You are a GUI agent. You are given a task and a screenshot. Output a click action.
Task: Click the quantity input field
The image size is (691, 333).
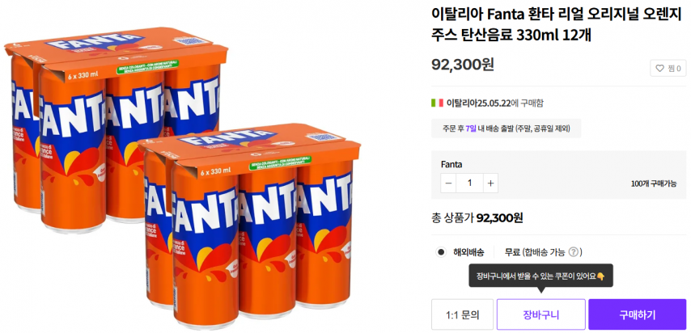point(469,183)
